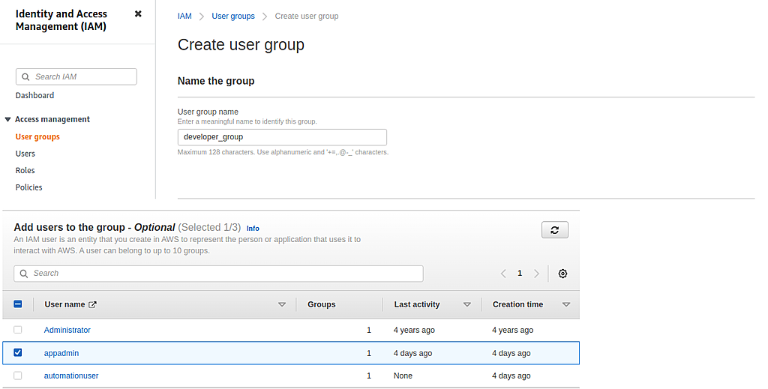Sort by Last activity column arrow
The width and height of the screenshot is (768, 389).
pyautogui.click(x=467, y=305)
